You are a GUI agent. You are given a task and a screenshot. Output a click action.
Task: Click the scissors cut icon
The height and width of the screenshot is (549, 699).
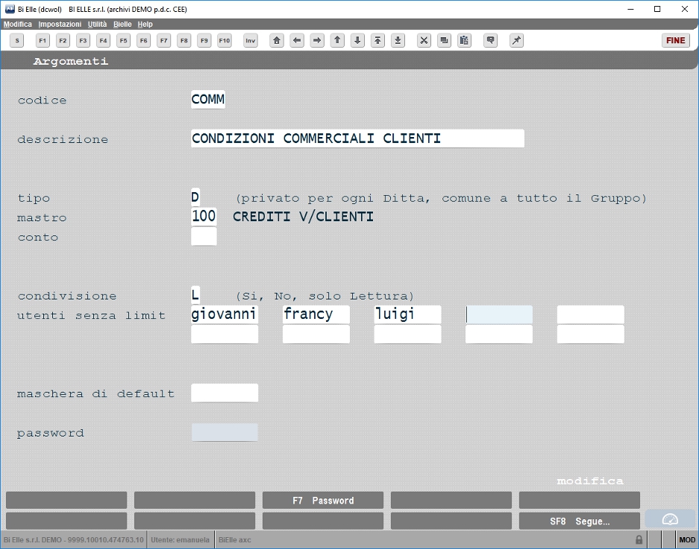424,40
